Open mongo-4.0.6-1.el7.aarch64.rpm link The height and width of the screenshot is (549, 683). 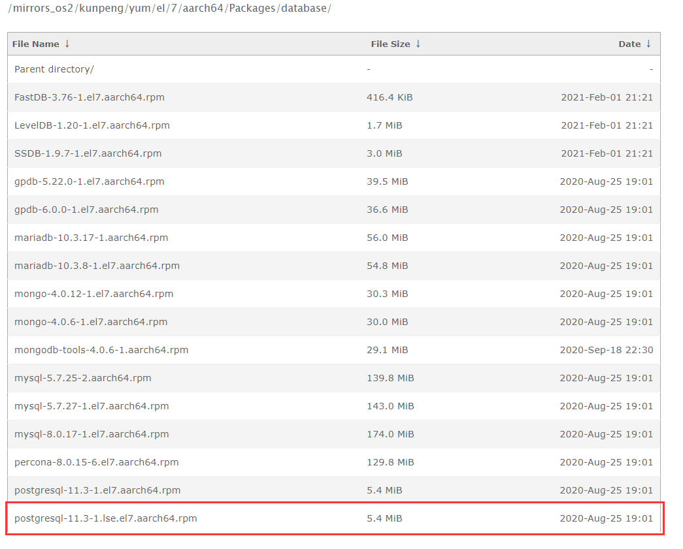pos(91,322)
